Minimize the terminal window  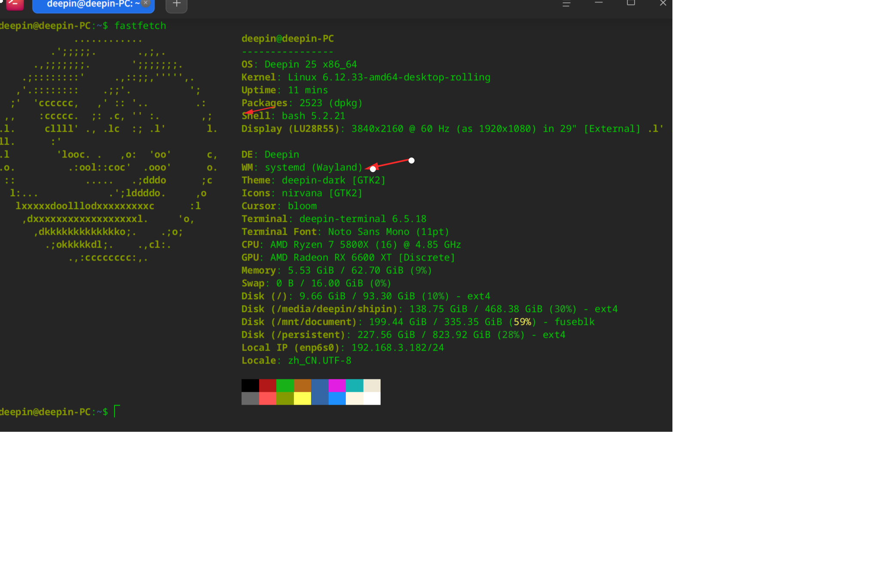tap(599, 3)
